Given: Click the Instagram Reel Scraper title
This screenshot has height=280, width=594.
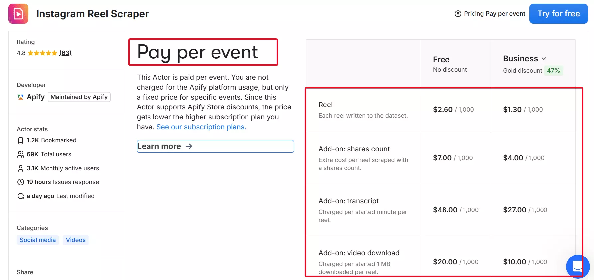Looking at the screenshot, I should click(92, 14).
